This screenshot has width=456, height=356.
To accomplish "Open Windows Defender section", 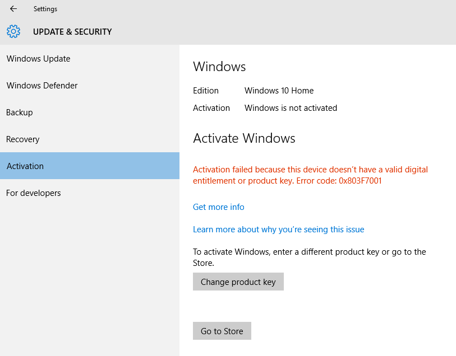I will pyautogui.click(x=90, y=86).
